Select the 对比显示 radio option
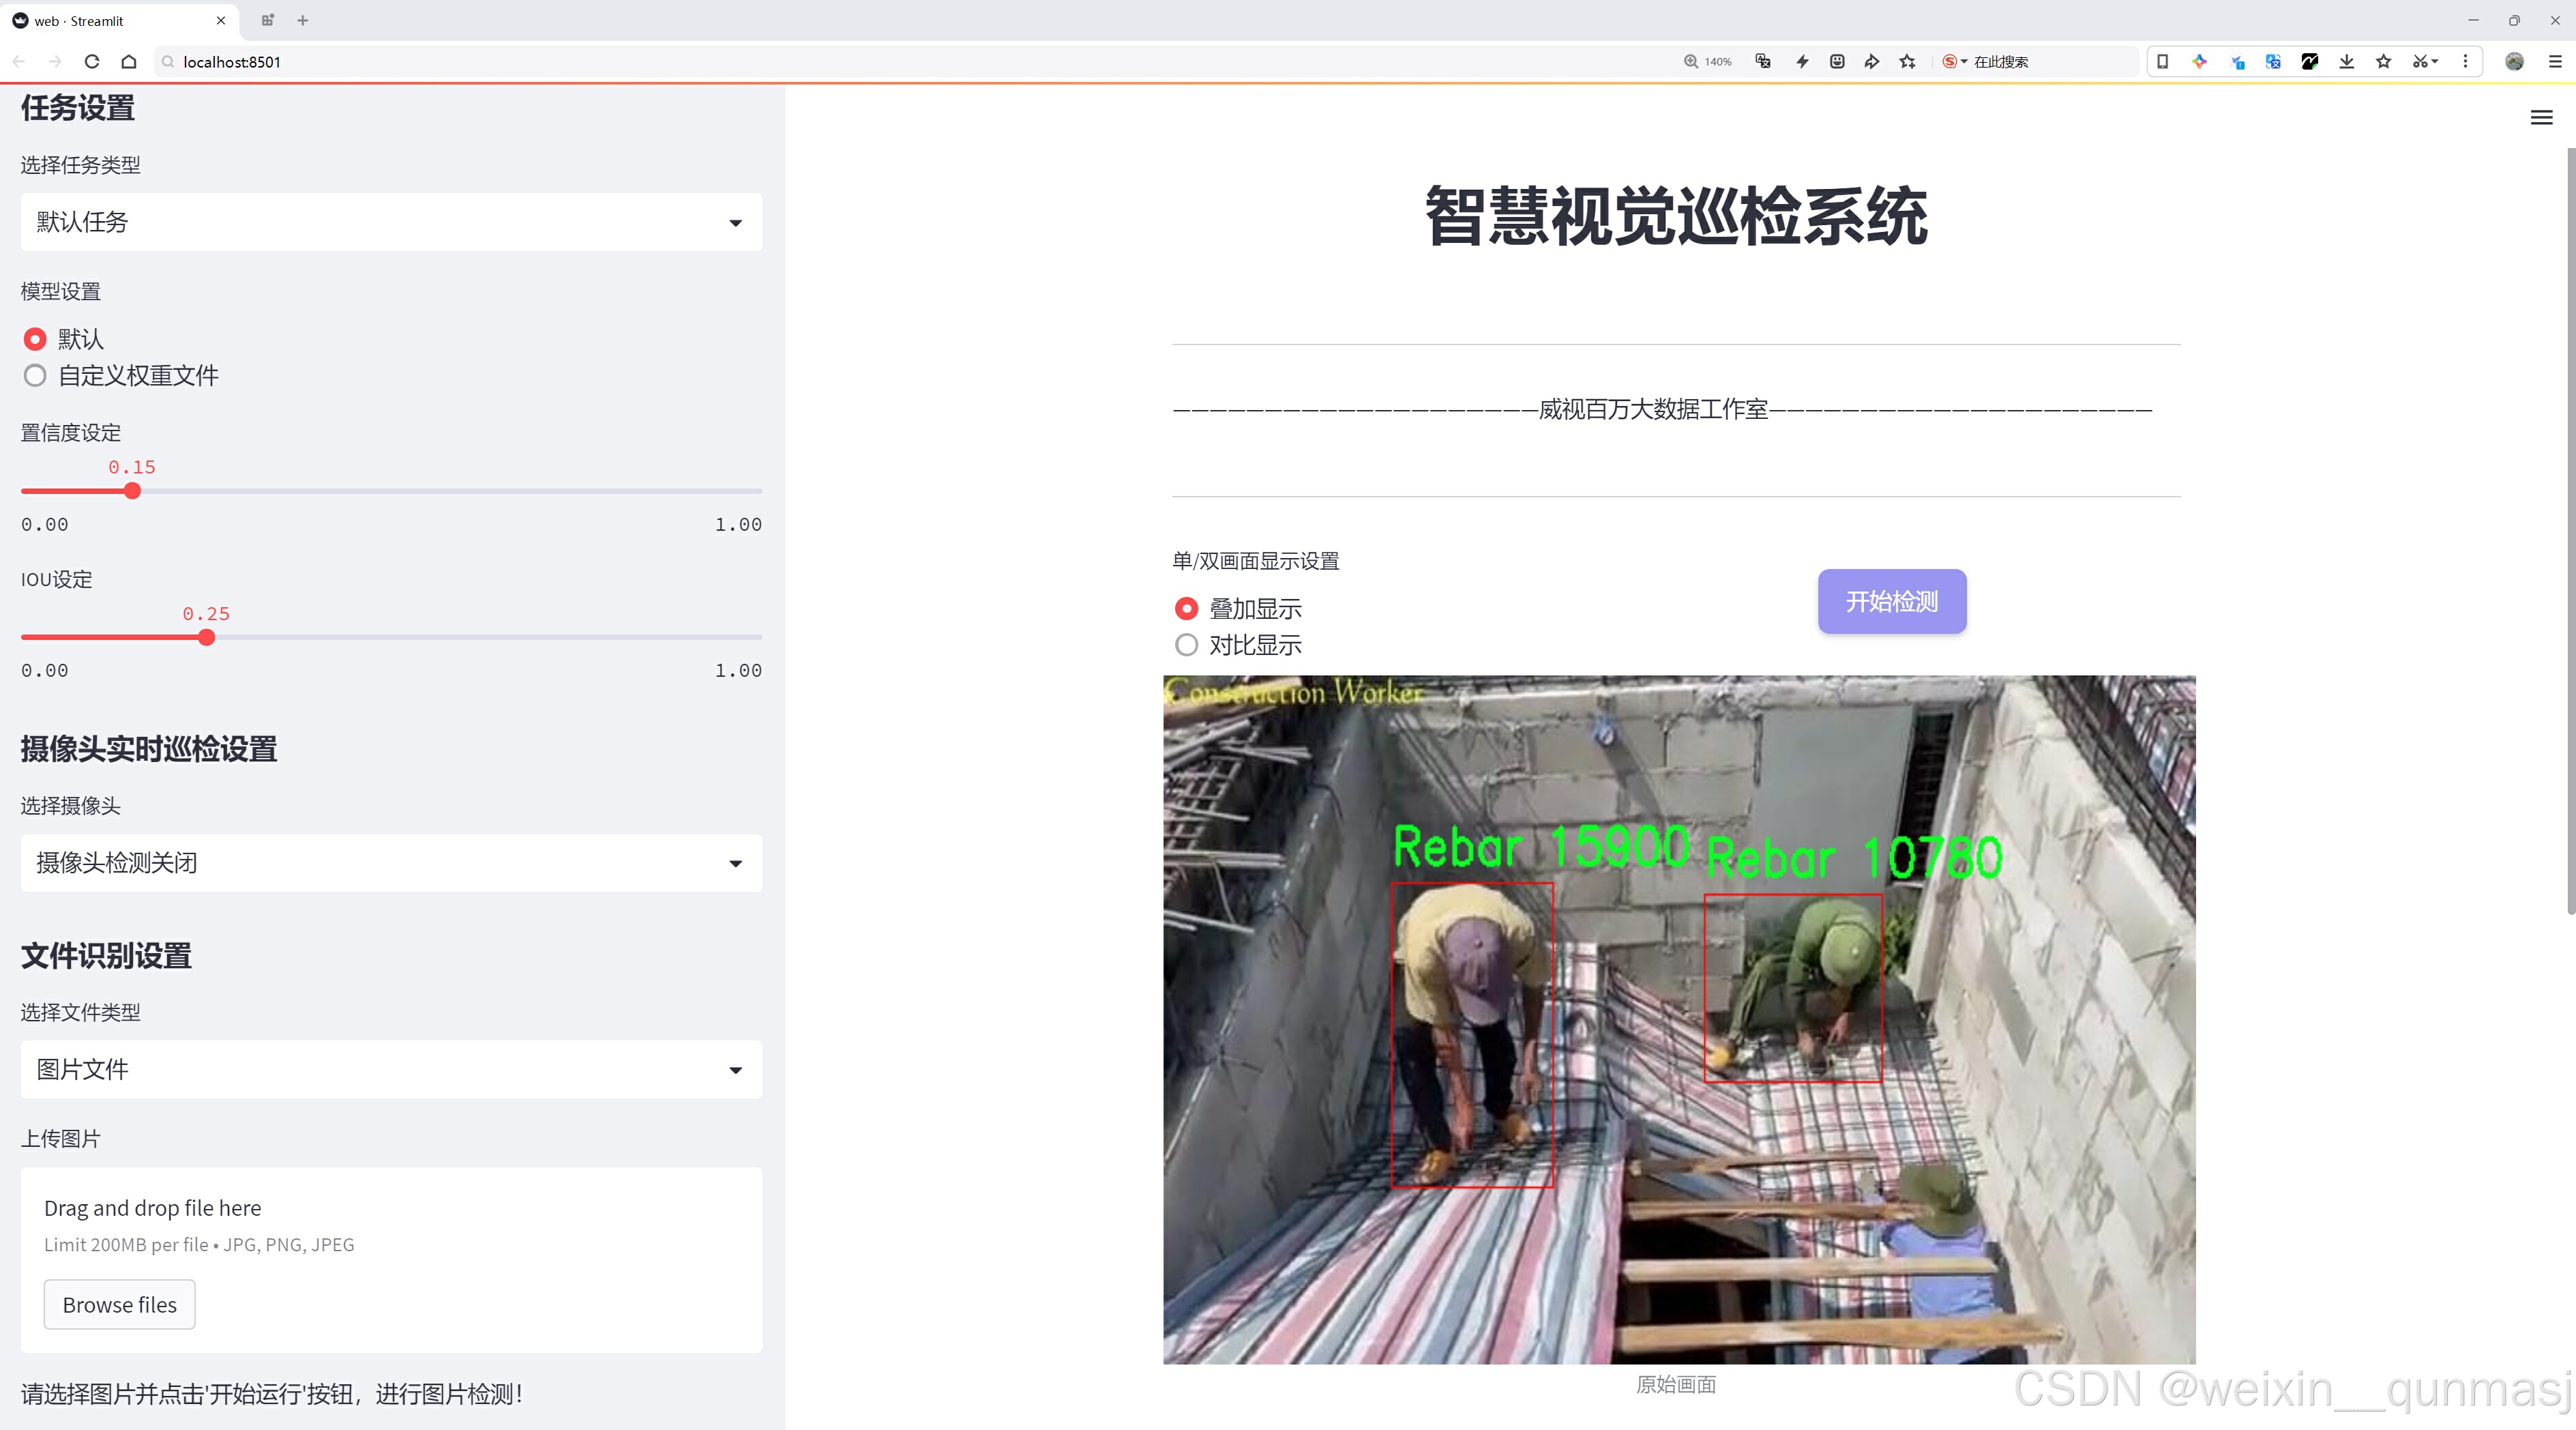Viewport: 2576px width, 1430px height. 1186,645
